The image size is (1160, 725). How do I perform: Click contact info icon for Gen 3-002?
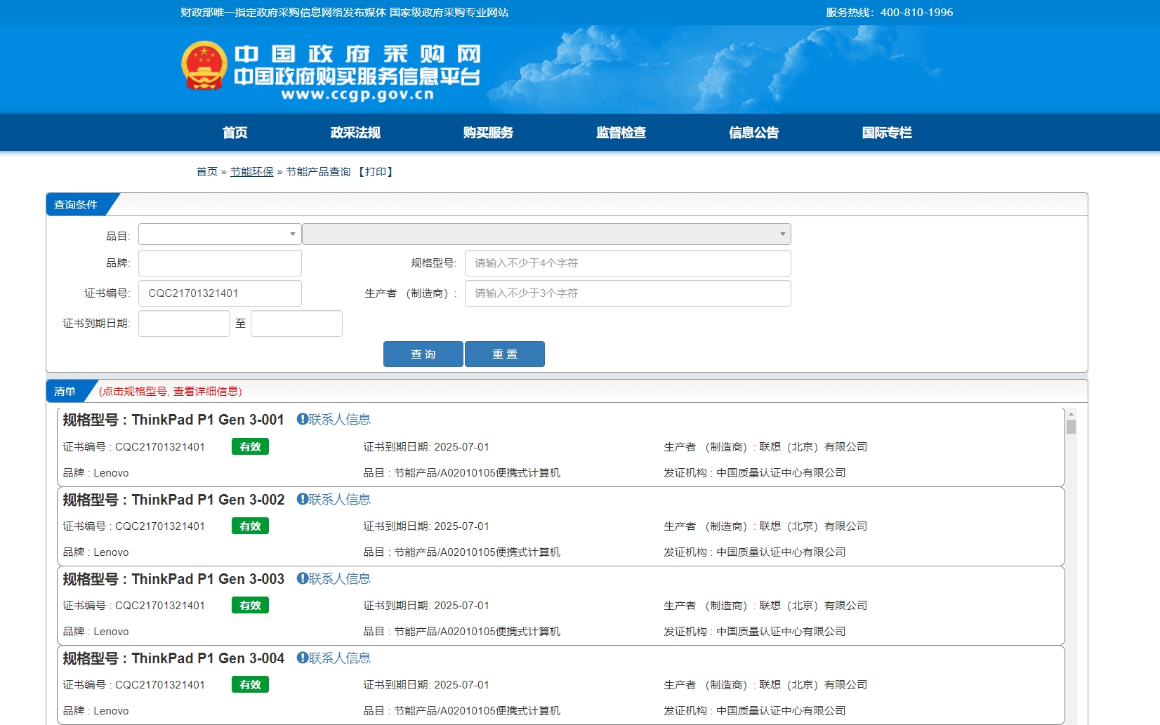(303, 499)
